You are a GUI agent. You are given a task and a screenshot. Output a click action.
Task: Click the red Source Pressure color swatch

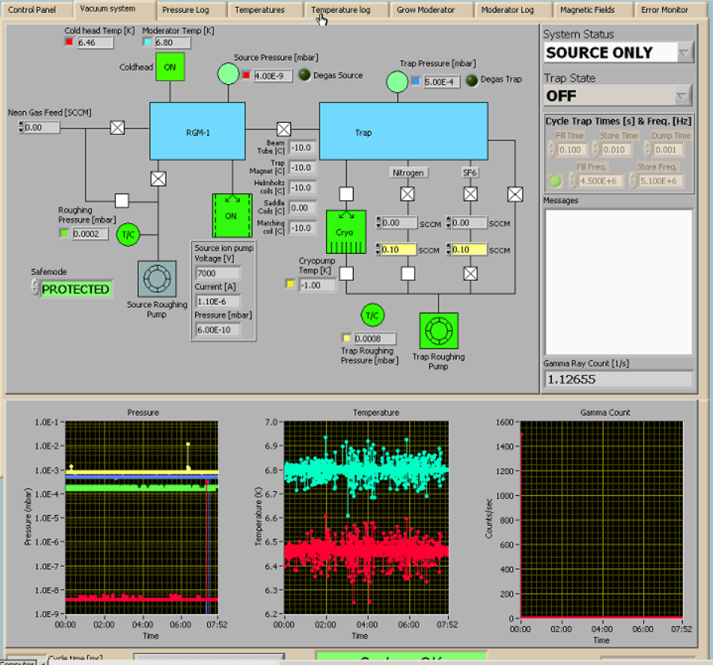pos(246,76)
